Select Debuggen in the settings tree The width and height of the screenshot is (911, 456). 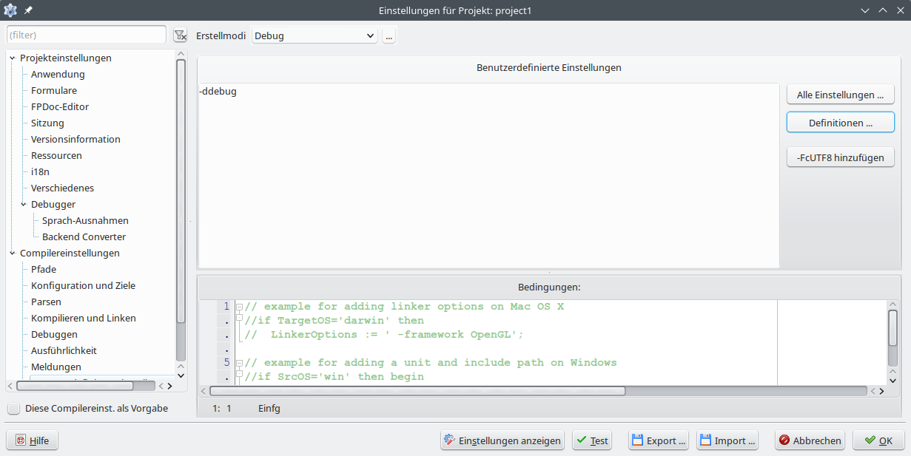pyautogui.click(x=54, y=334)
